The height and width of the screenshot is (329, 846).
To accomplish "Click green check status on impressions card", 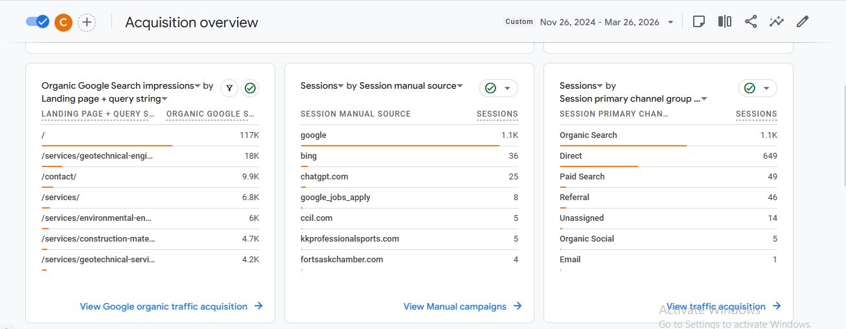I will (x=250, y=88).
